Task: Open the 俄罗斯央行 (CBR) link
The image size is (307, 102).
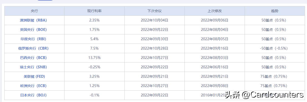Action: click(34, 48)
